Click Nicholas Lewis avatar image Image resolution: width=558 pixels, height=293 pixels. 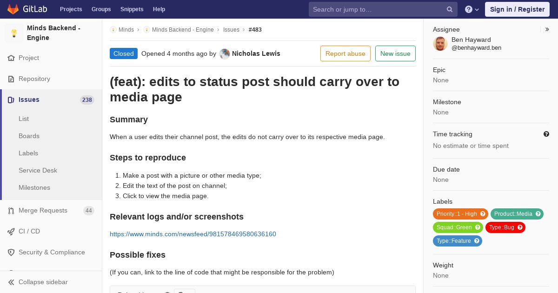(x=225, y=54)
